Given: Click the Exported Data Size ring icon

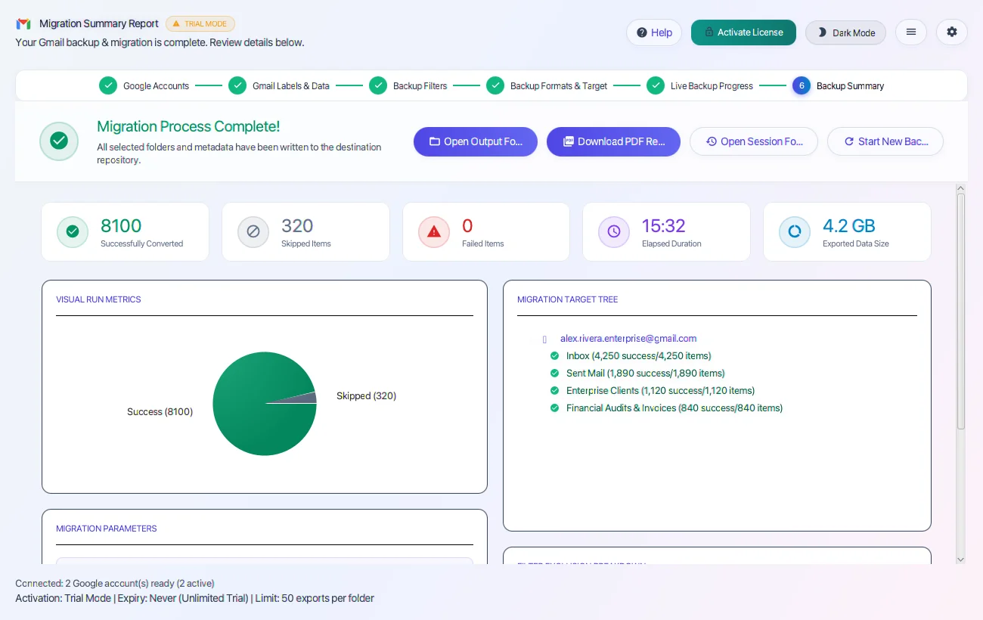Looking at the screenshot, I should [795, 232].
